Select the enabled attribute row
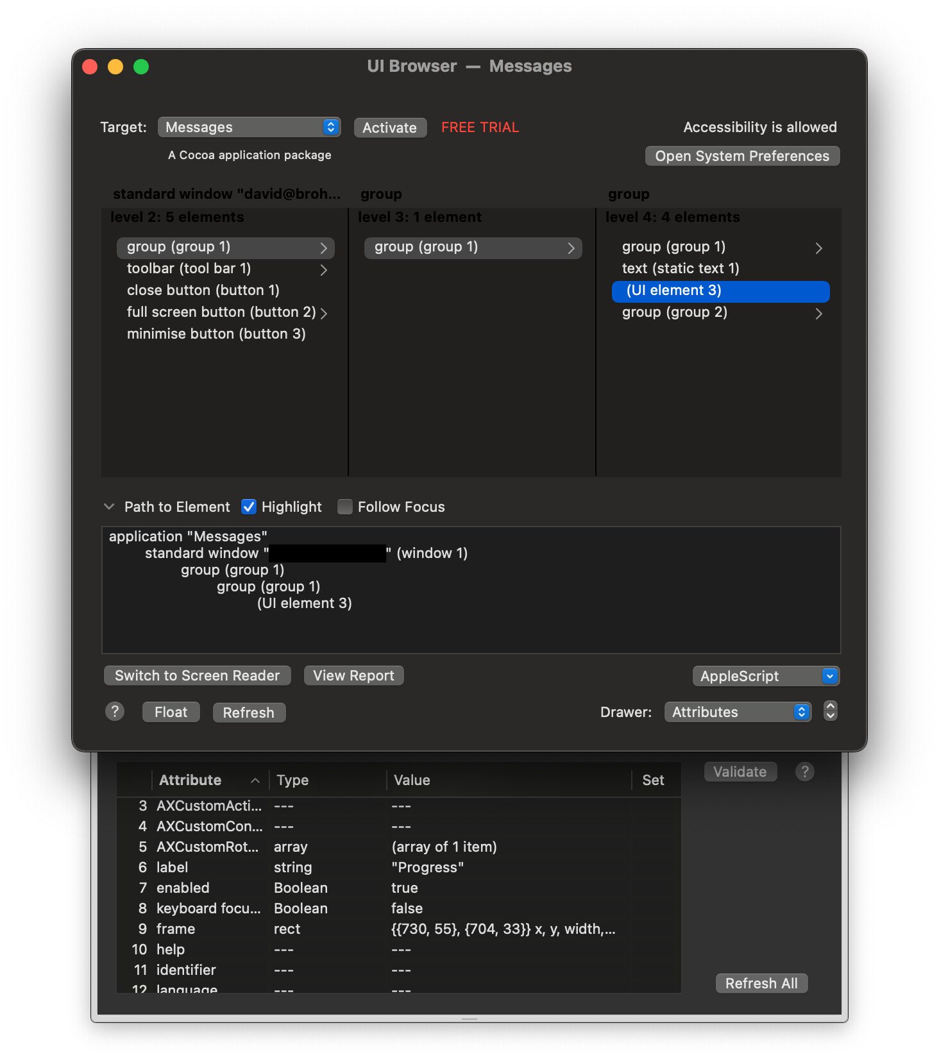Image resolution: width=939 pixels, height=1057 pixels. [x=398, y=888]
